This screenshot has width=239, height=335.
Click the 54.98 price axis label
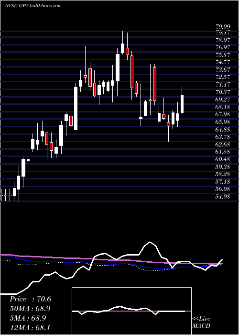click(x=223, y=196)
